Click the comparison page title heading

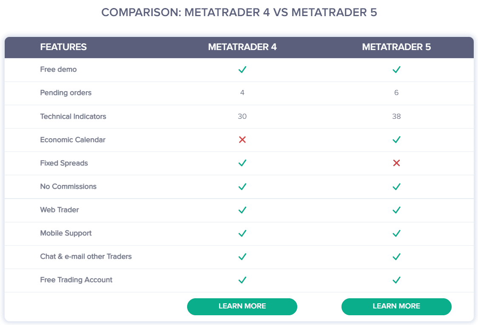click(x=239, y=12)
